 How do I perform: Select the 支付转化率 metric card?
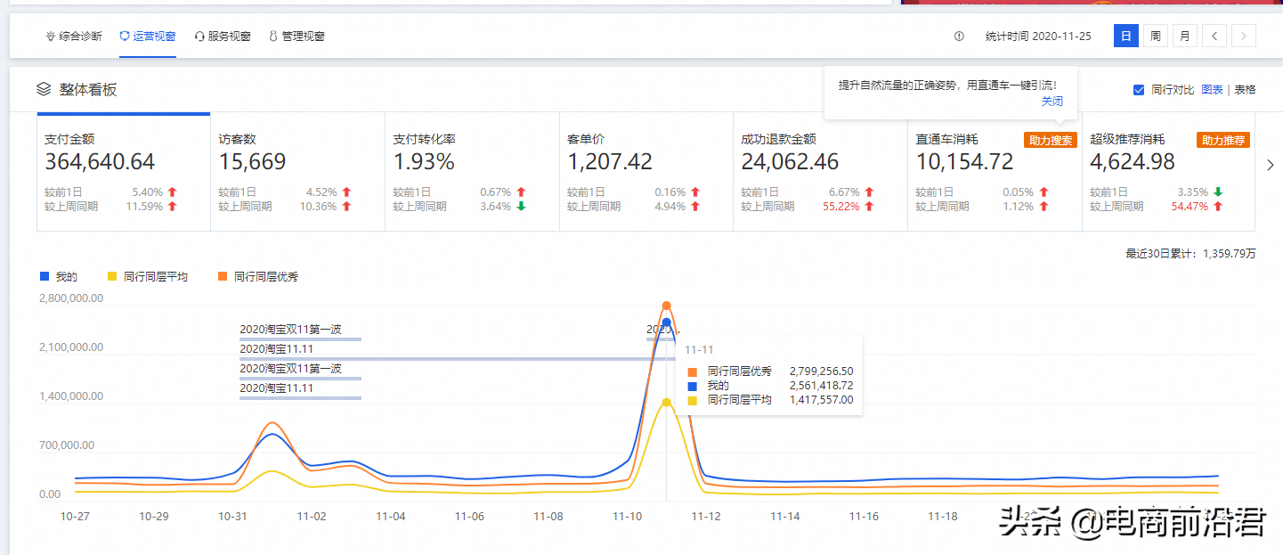pyautogui.click(x=472, y=172)
